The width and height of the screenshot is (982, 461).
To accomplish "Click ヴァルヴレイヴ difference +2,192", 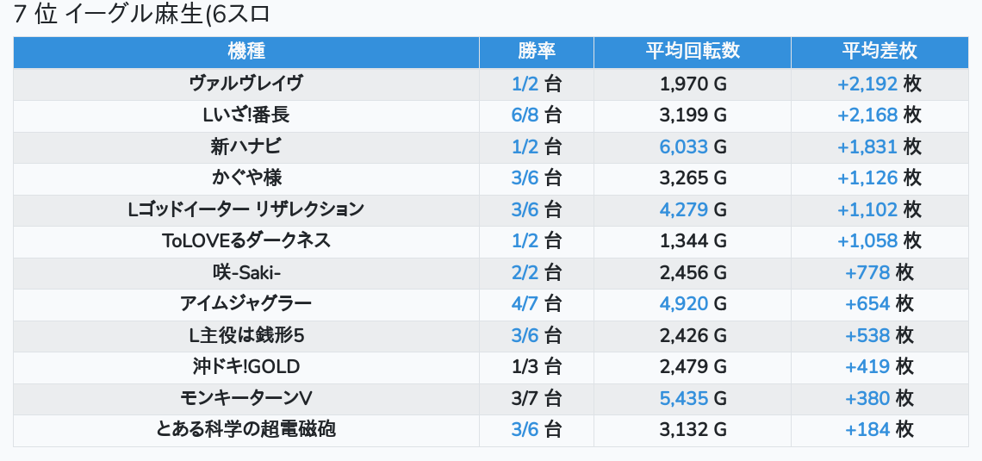I will [x=867, y=84].
